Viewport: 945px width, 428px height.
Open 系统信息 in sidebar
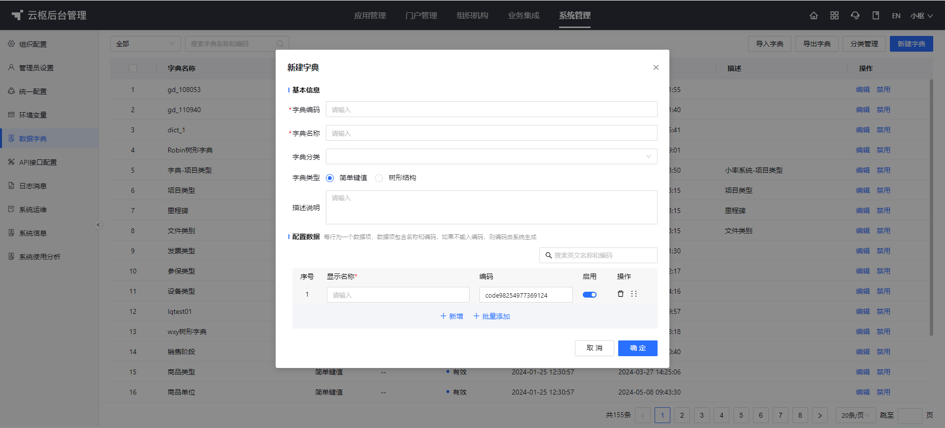point(49,233)
